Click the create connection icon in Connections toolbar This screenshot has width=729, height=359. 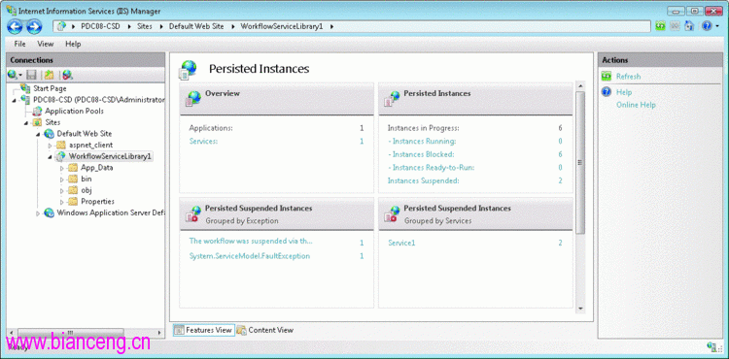tap(12, 74)
